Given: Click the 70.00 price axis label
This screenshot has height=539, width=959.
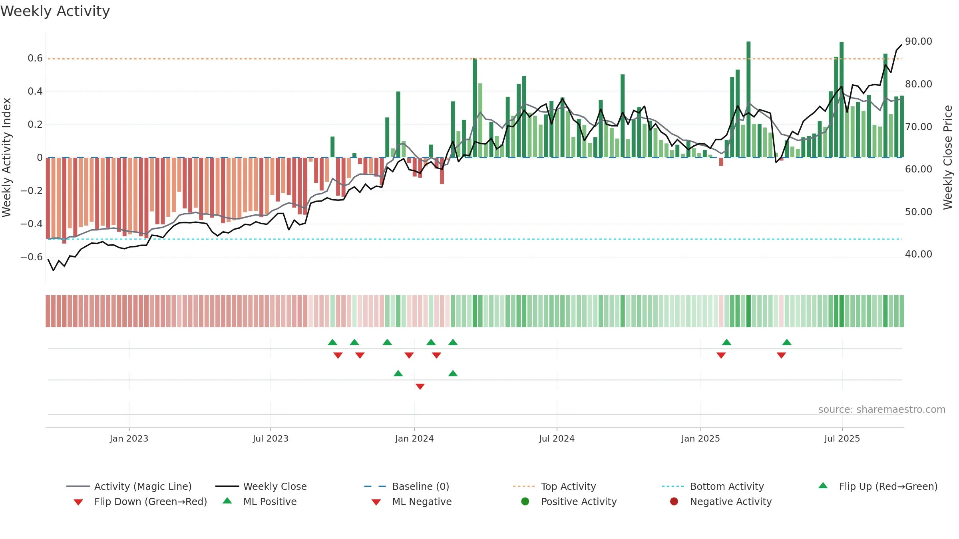Looking at the screenshot, I should [919, 127].
